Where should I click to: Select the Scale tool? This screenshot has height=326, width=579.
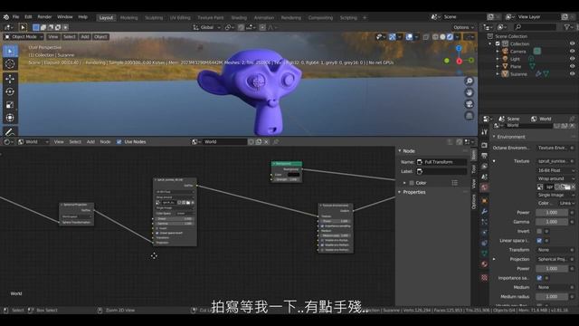click(10, 105)
